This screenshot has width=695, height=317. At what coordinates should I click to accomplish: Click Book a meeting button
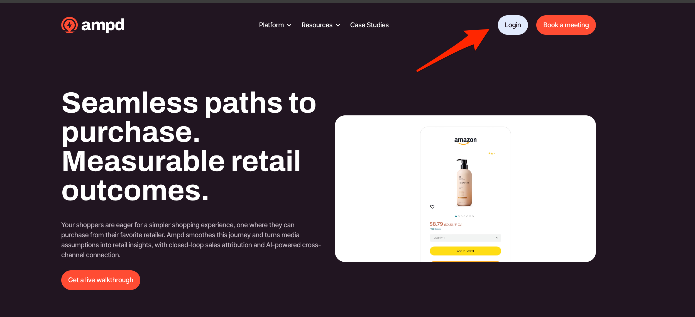click(566, 25)
